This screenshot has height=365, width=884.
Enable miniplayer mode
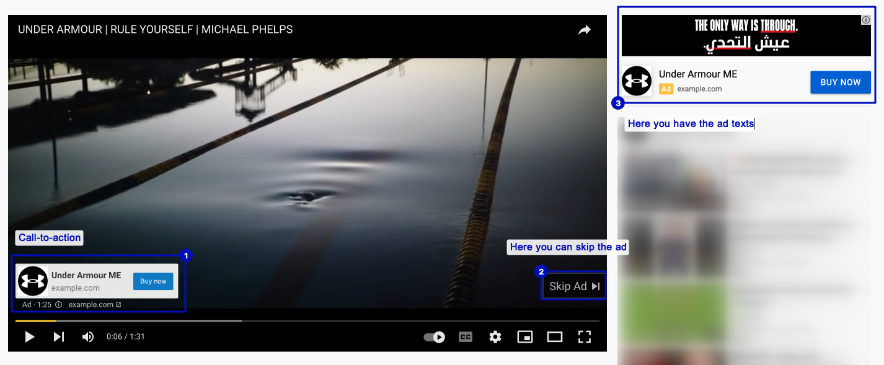pyautogui.click(x=525, y=337)
